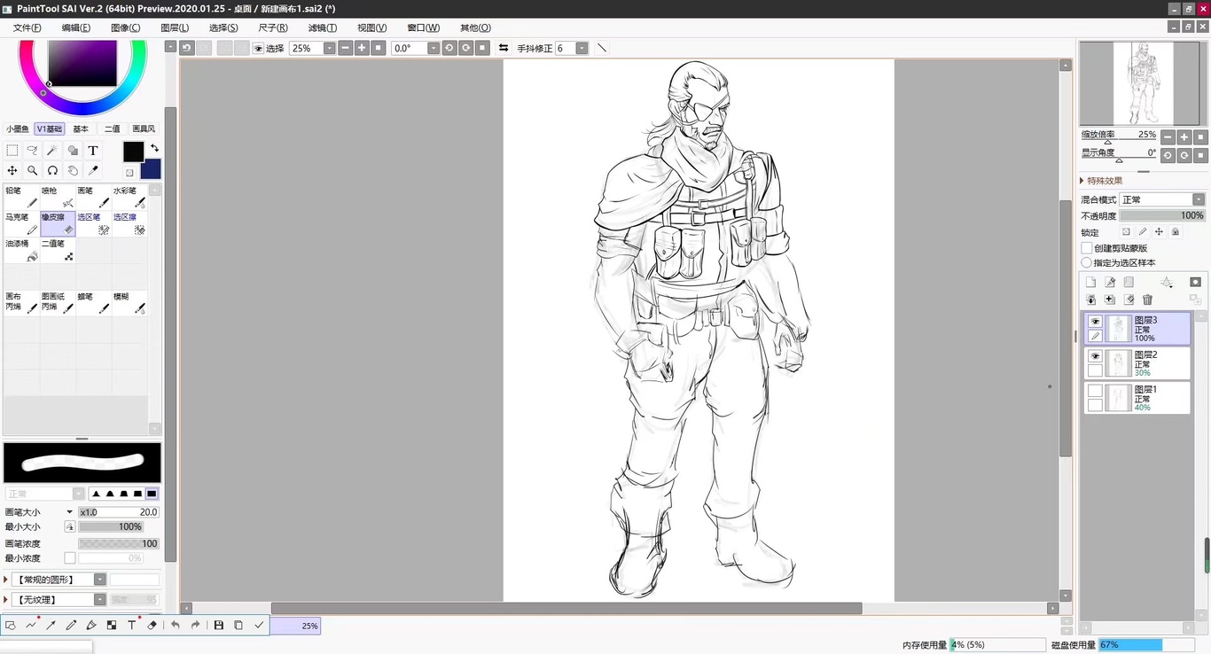Screen dimensions: 1211x654
Task: Select the lasso selection tool
Action: (33, 151)
